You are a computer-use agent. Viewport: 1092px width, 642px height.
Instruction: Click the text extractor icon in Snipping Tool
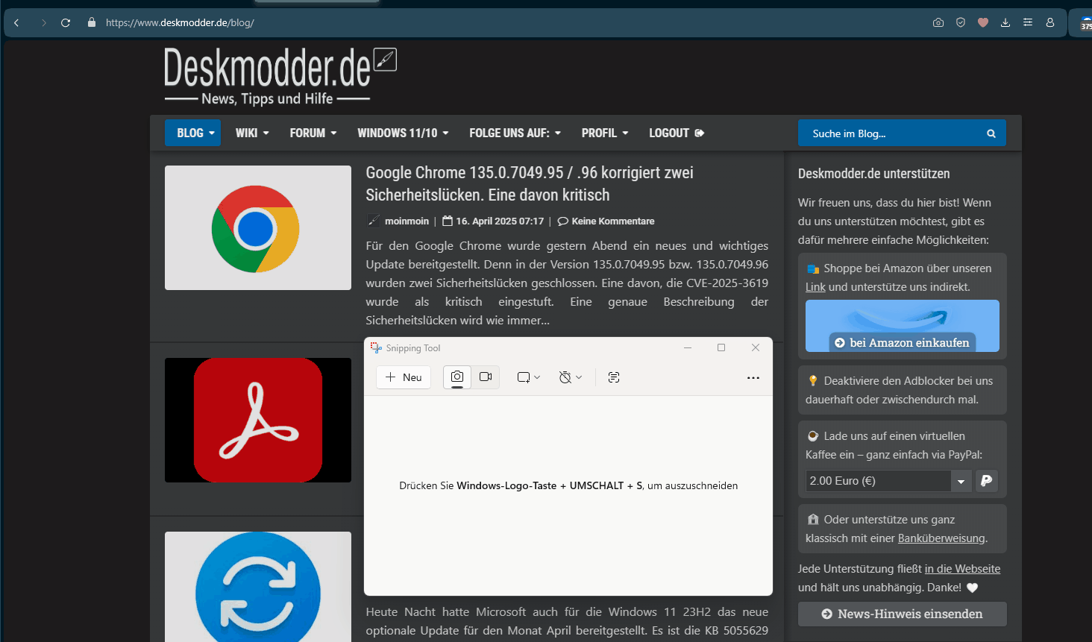[614, 377]
